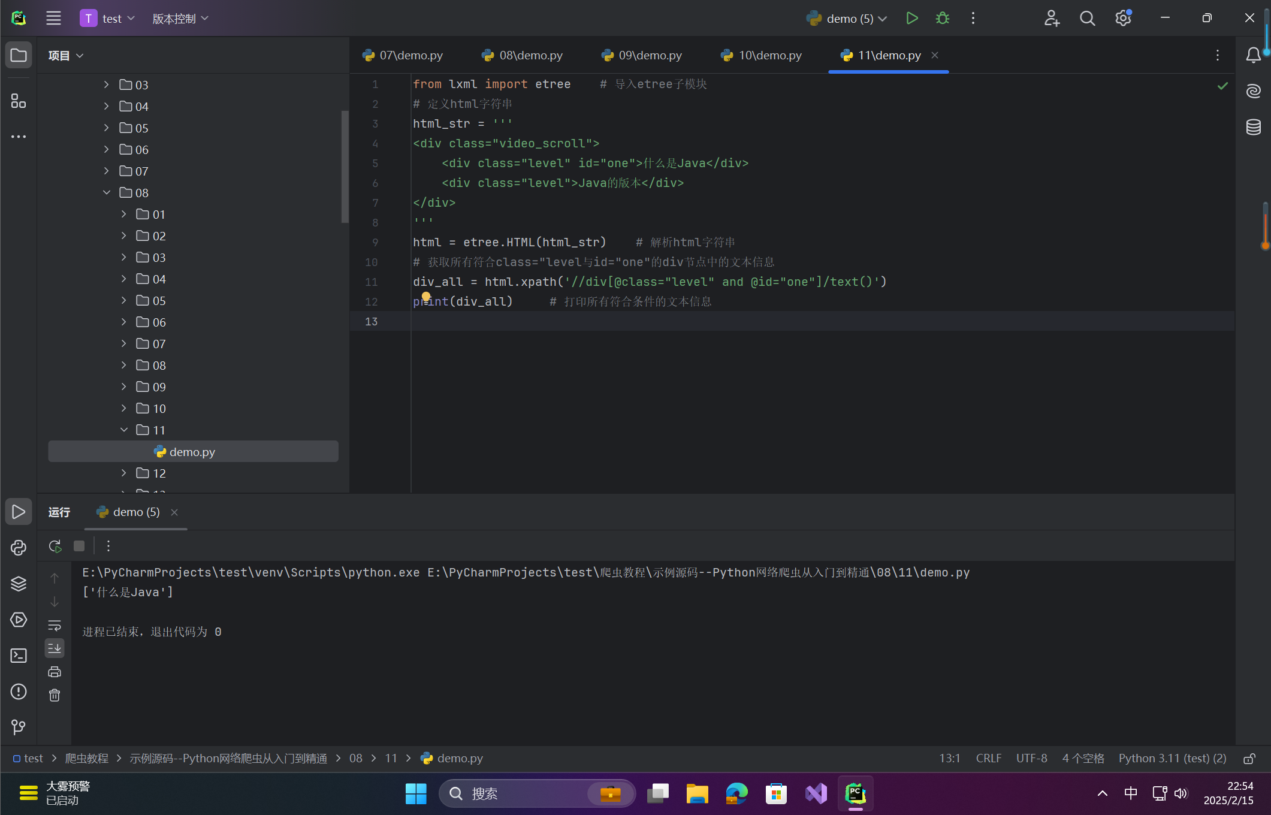Image resolution: width=1271 pixels, height=815 pixels.
Task: Toggle read-only lock in status bar
Action: pos(1249,759)
